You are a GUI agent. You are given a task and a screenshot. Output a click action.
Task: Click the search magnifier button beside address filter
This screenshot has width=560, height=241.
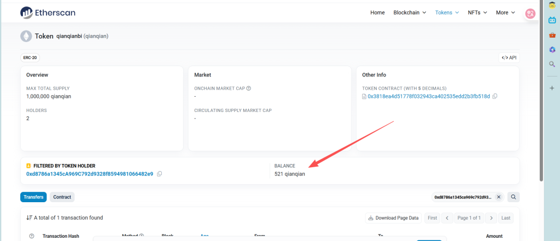513,197
